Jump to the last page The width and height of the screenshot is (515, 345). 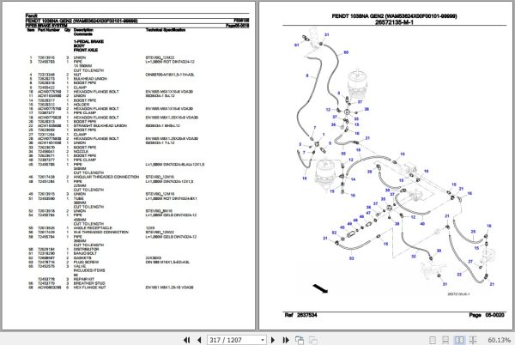pyautogui.click(x=286, y=340)
